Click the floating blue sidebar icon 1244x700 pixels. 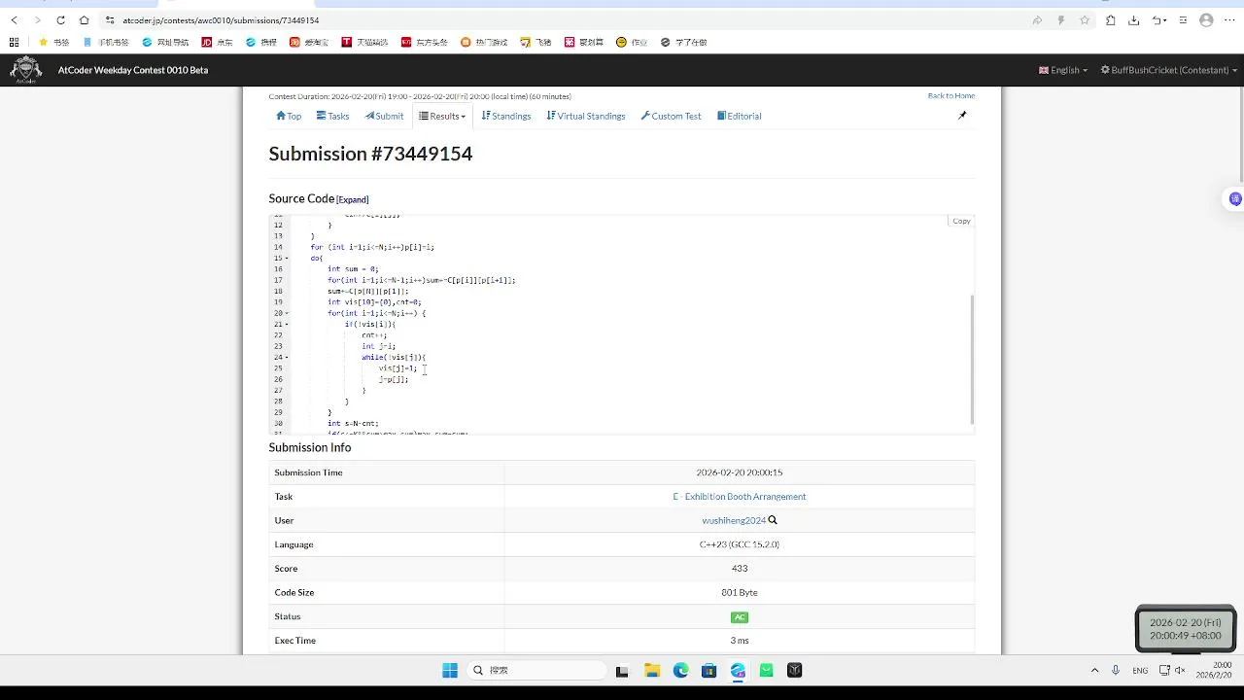point(1235,199)
